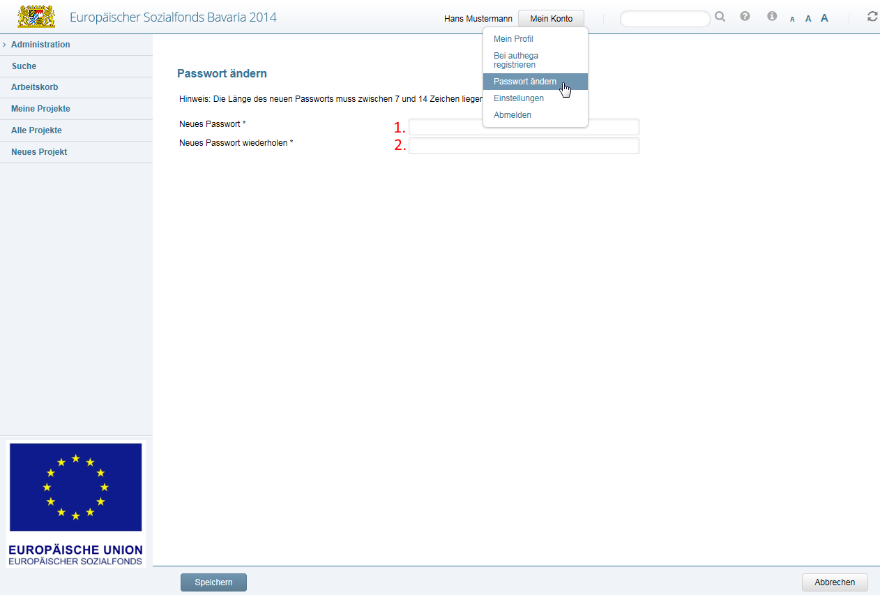This screenshot has width=880, height=595.
Task: Focus the Neues Passwort wiederholen field
Action: tap(524, 146)
